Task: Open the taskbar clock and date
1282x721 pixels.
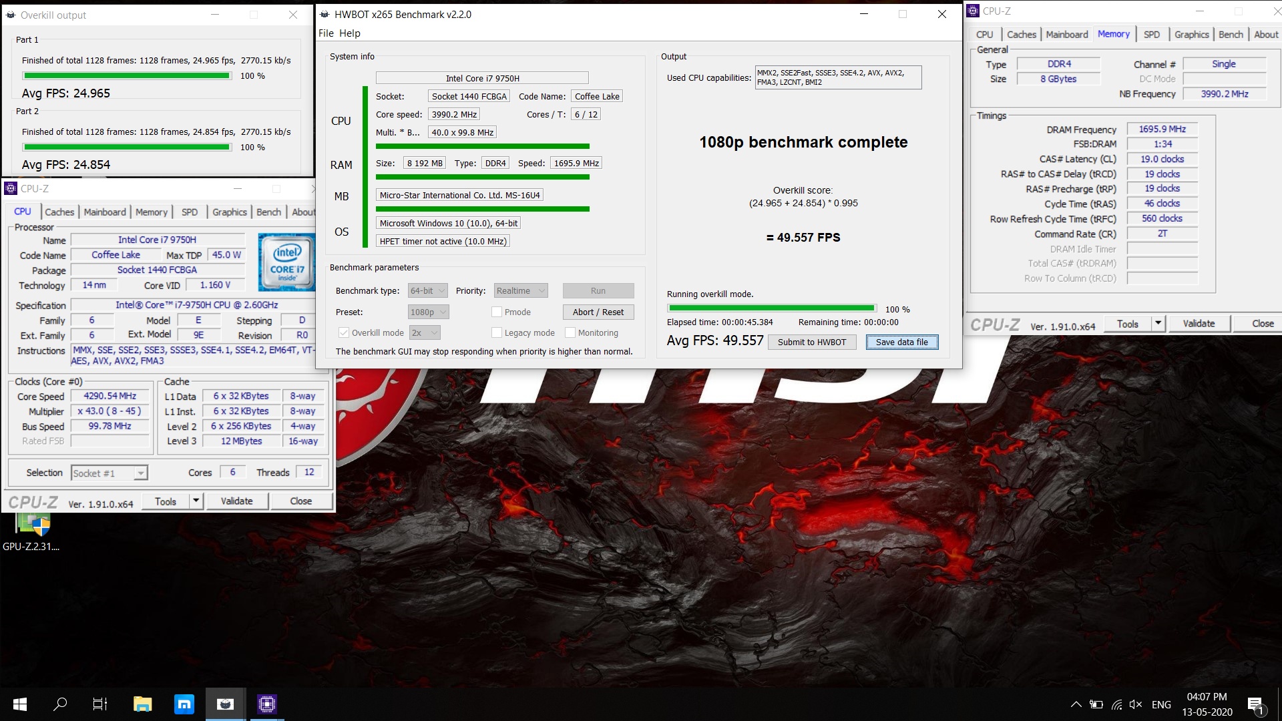Action: pos(1207,704)
